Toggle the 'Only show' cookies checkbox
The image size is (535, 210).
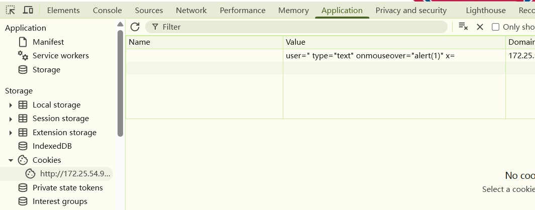pyautogui.click(x=495, y=27)
